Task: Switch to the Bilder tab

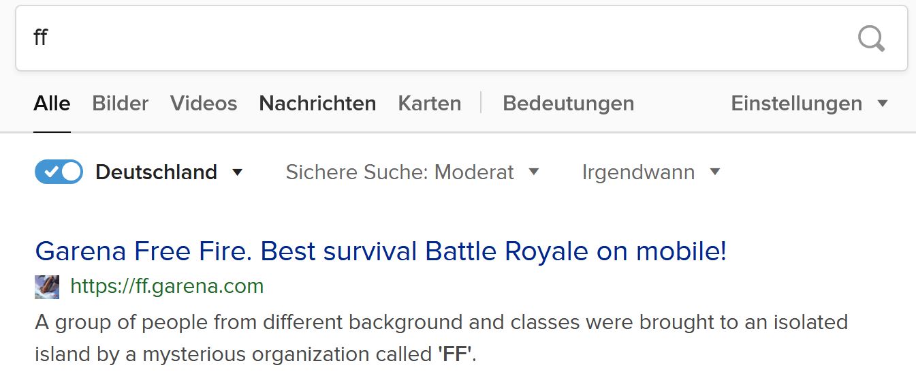Action: click(x=120, y=104)
